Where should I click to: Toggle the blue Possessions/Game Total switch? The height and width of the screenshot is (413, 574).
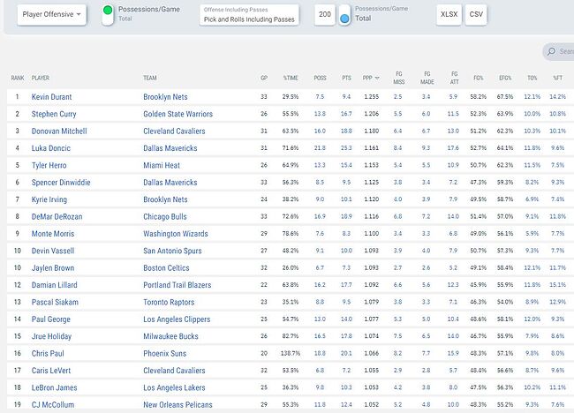click(x=344, y=15)
